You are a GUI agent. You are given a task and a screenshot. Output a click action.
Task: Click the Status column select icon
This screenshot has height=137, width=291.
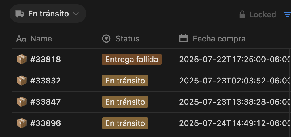[x=107, y=39]
